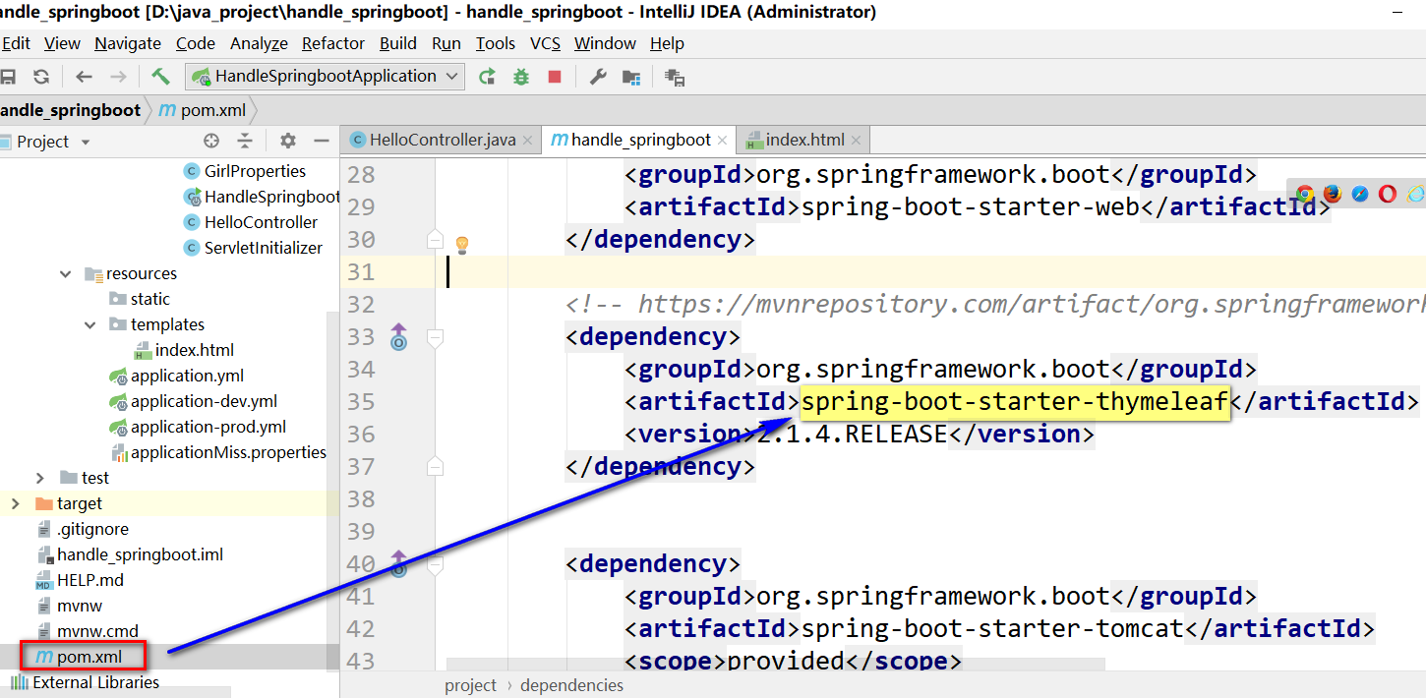This screenshot has width=1426, height=698.
Task: Open the Code menu
Action: pos(196,43)
